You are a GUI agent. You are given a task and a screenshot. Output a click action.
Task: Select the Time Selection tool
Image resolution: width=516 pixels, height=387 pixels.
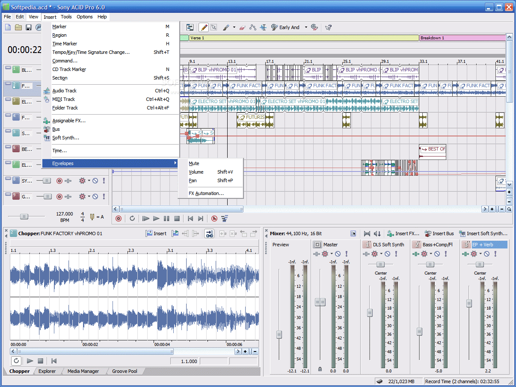click(x=263, y=27)
